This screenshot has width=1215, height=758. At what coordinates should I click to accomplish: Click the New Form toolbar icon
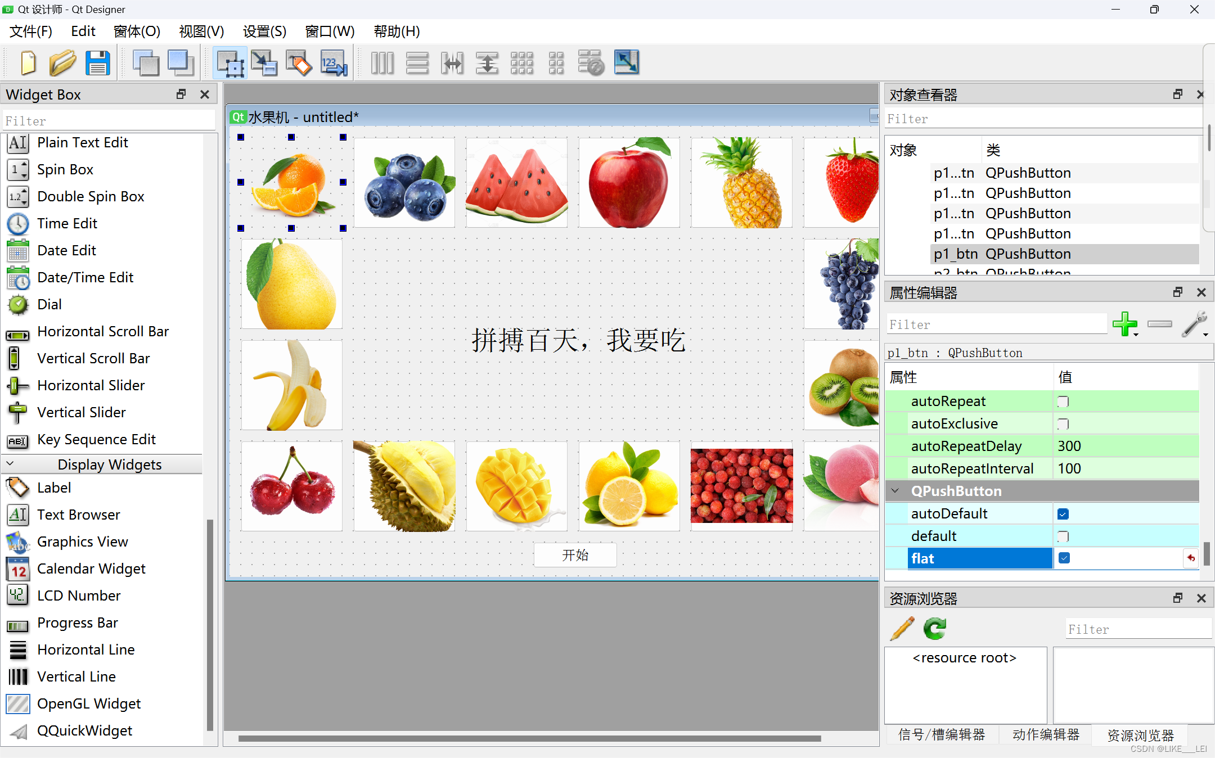[28, 63]
